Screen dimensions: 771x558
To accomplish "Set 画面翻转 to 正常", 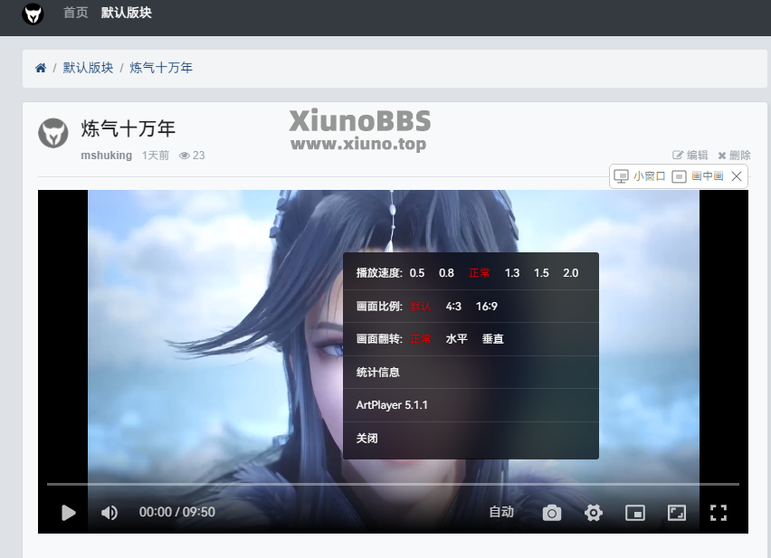I will (421, 339).
